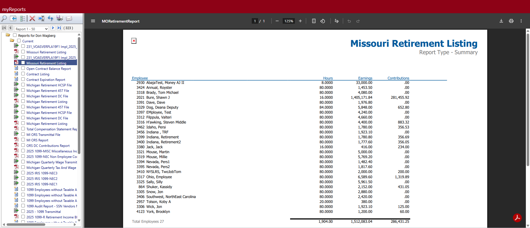Click the PDF draw annotation icon
This screenshot has width=530, height=228.
click(336, 21)
